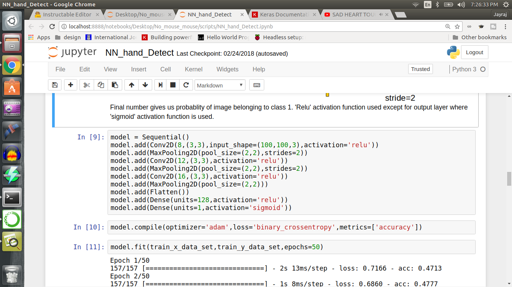Click the Trusted notebook button
Screen dimensions: 512x287
(421, 69)
